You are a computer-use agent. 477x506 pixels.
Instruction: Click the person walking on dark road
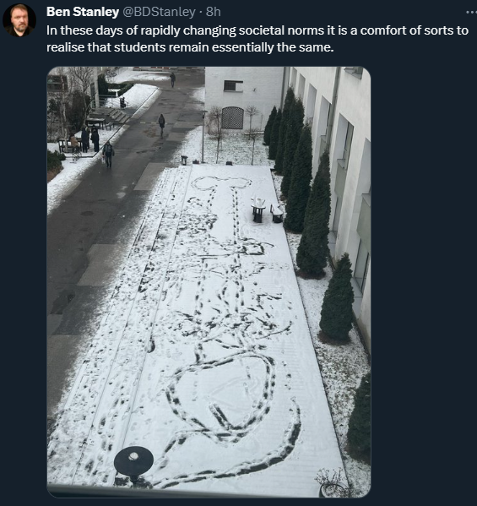(161, 125)
